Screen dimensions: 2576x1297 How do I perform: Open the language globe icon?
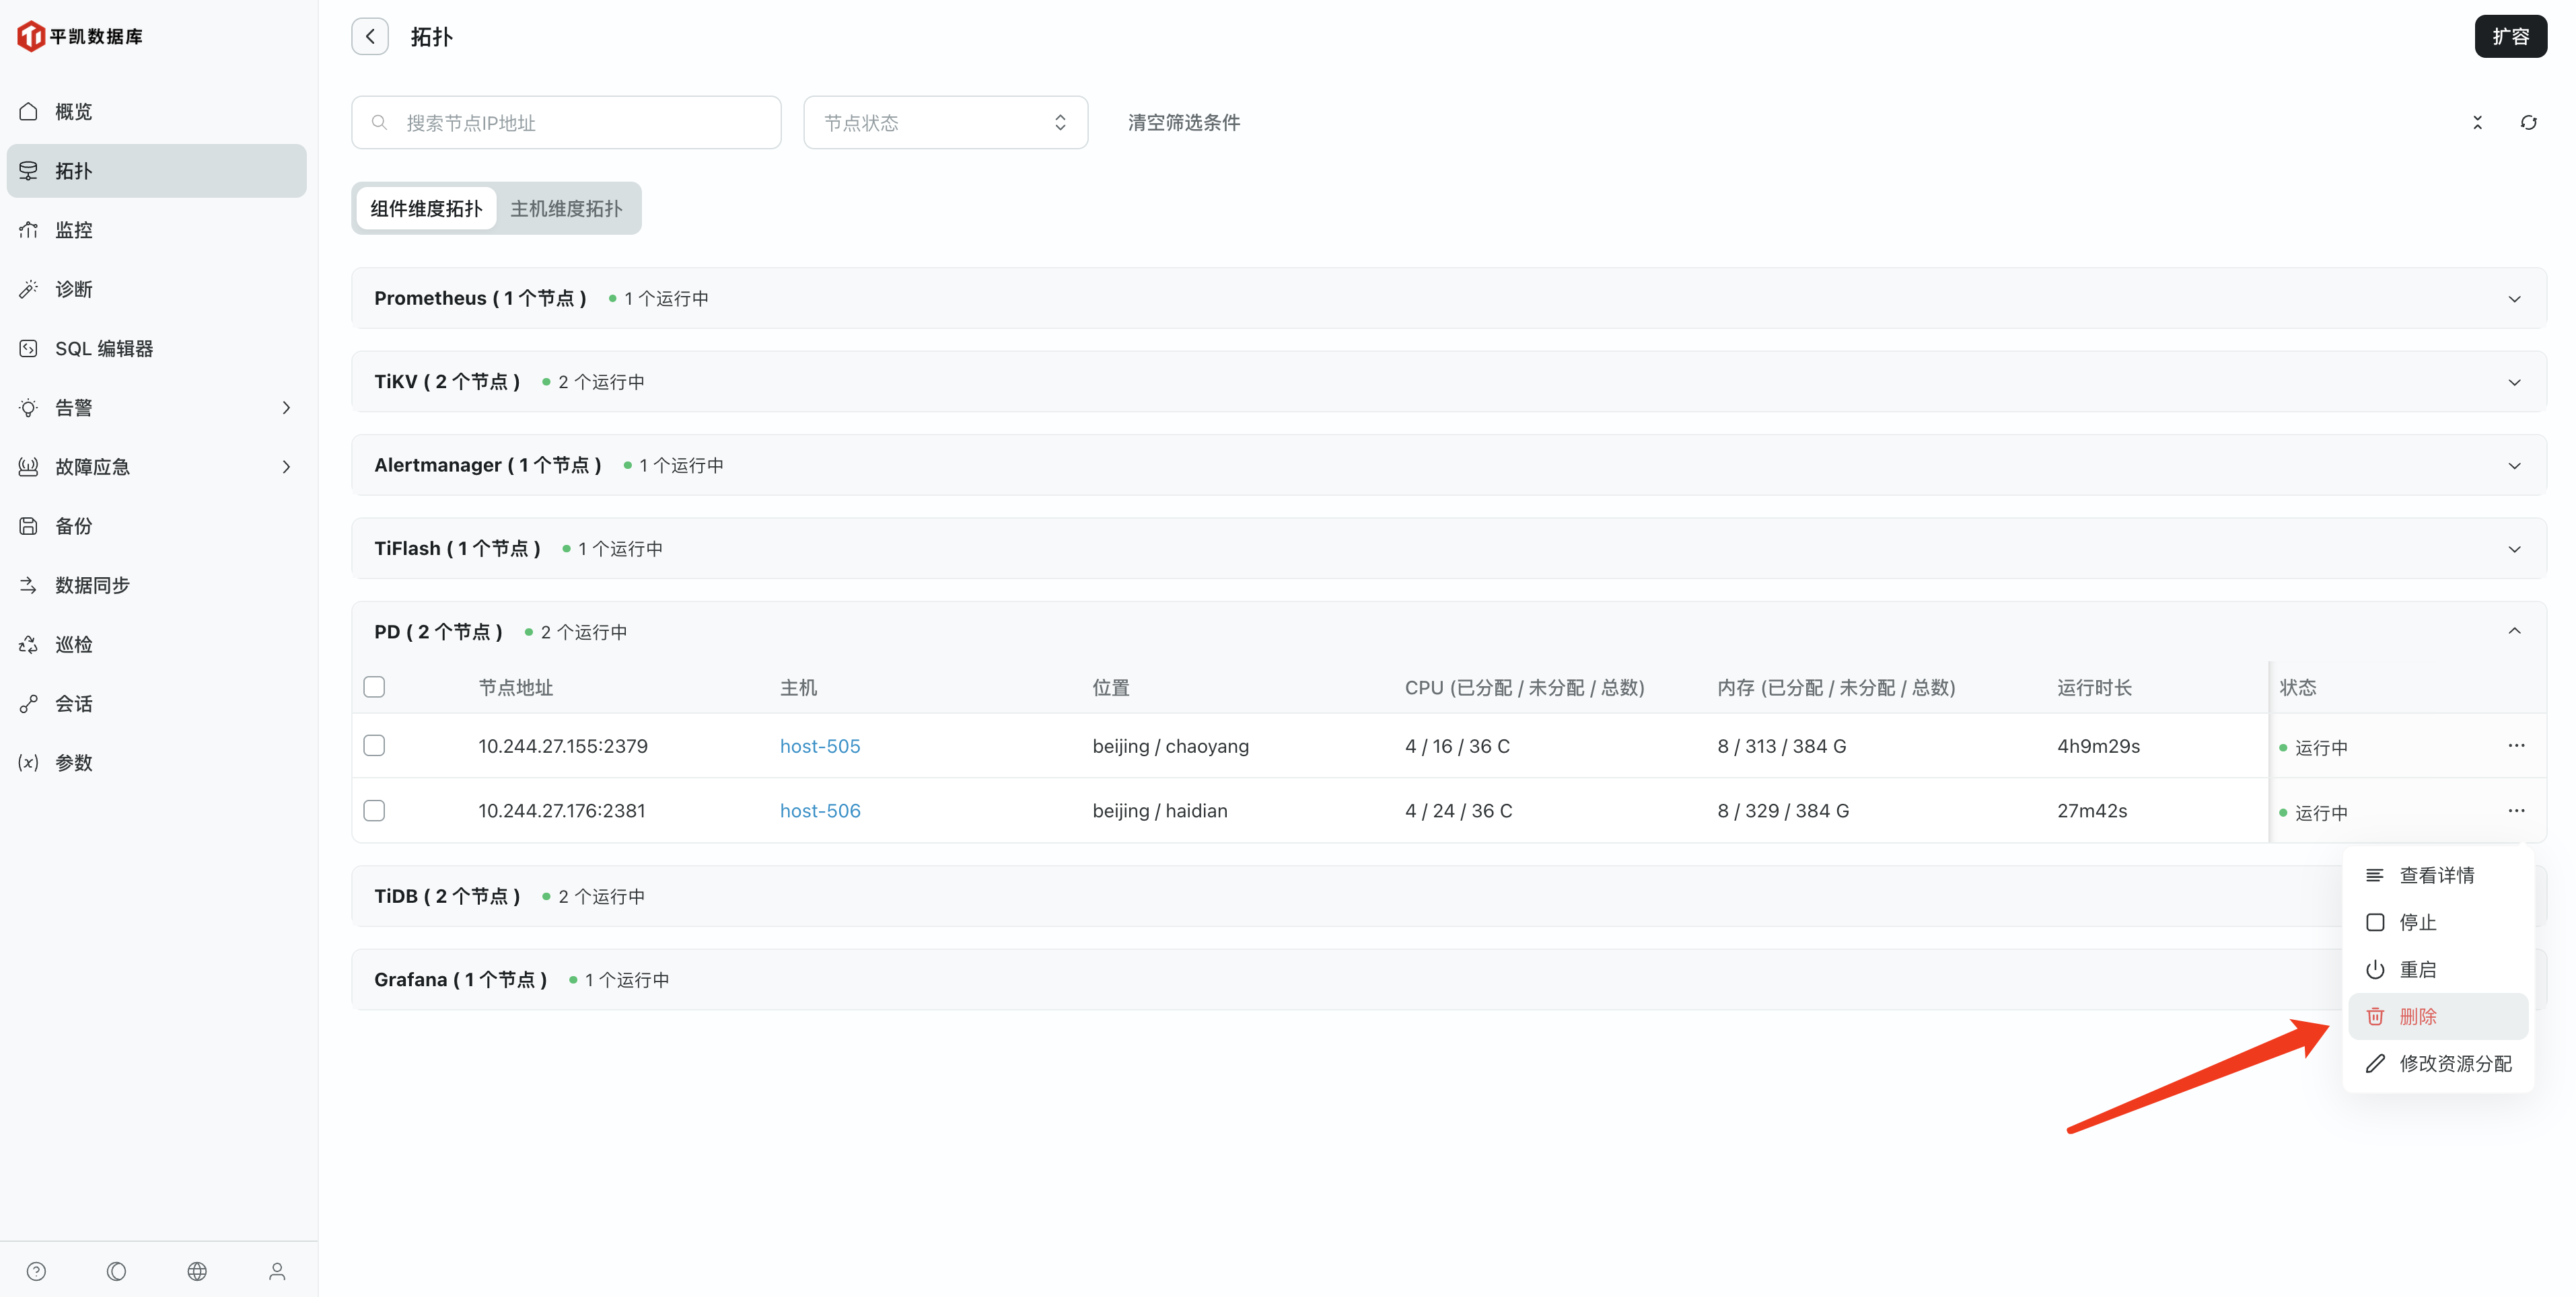coord(197,1271)
